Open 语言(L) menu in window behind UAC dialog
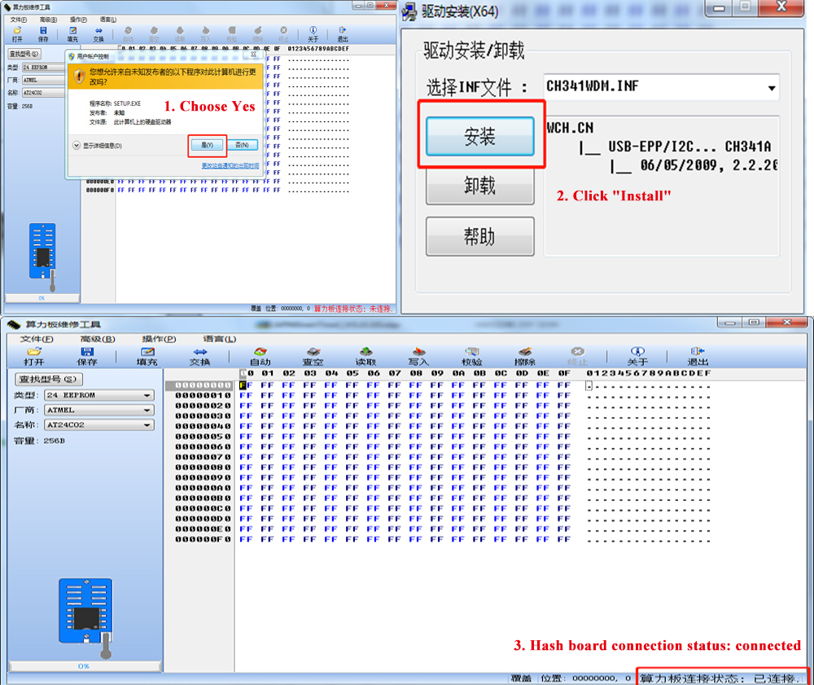This screenshot has width=814, height=685. pos(108,20)
